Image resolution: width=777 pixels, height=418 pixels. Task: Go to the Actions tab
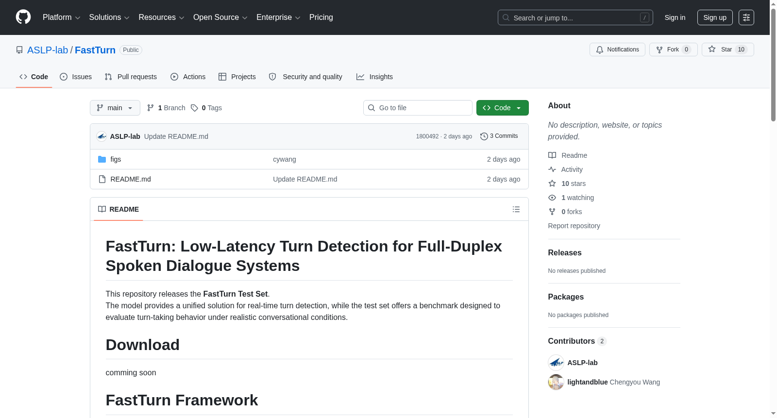click(x=188, y=77)
